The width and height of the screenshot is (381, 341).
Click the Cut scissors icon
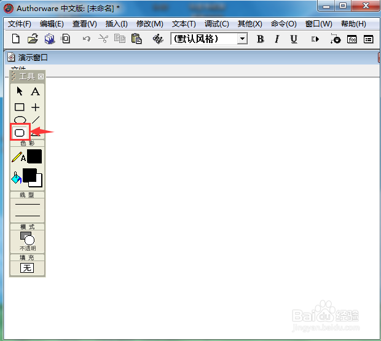click(103, 39)
